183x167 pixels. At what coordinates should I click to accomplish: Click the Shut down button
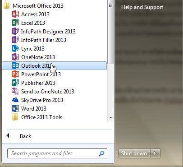[x=134, y=153]
